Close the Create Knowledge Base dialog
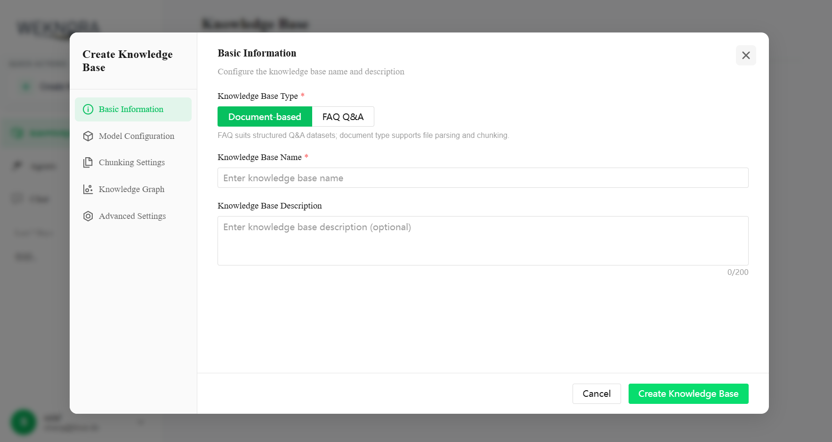 pos(745,55)
